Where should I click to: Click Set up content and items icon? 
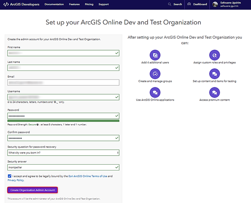214,73
